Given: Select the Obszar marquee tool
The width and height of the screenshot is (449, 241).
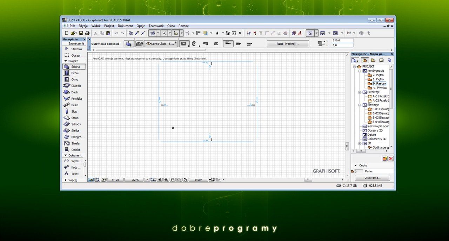Looking at the screenshot, I should (x=74, y=55).
